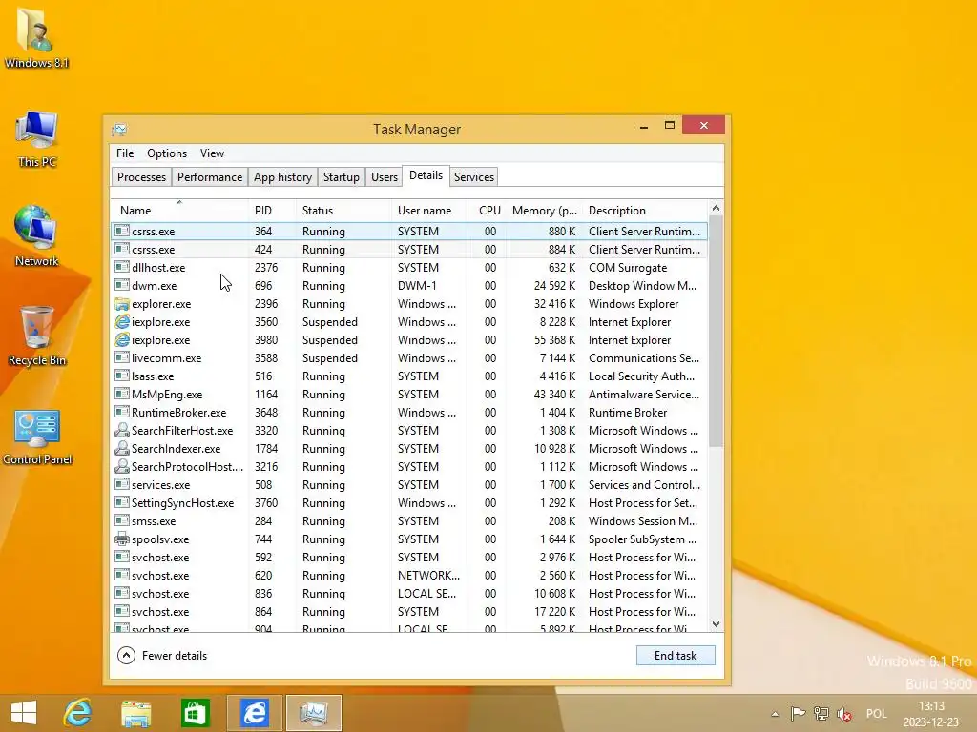Click the POL input language indicator

876,713
